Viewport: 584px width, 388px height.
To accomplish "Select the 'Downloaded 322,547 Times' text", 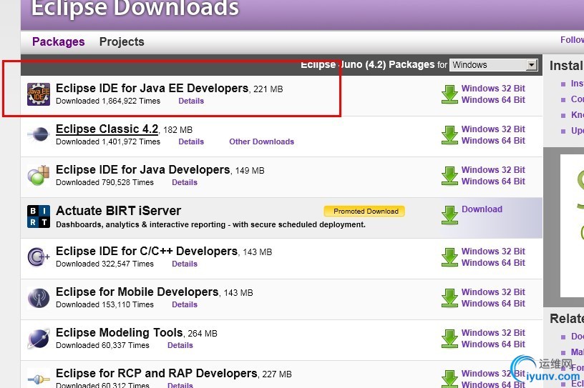I will tap(104, 264).
